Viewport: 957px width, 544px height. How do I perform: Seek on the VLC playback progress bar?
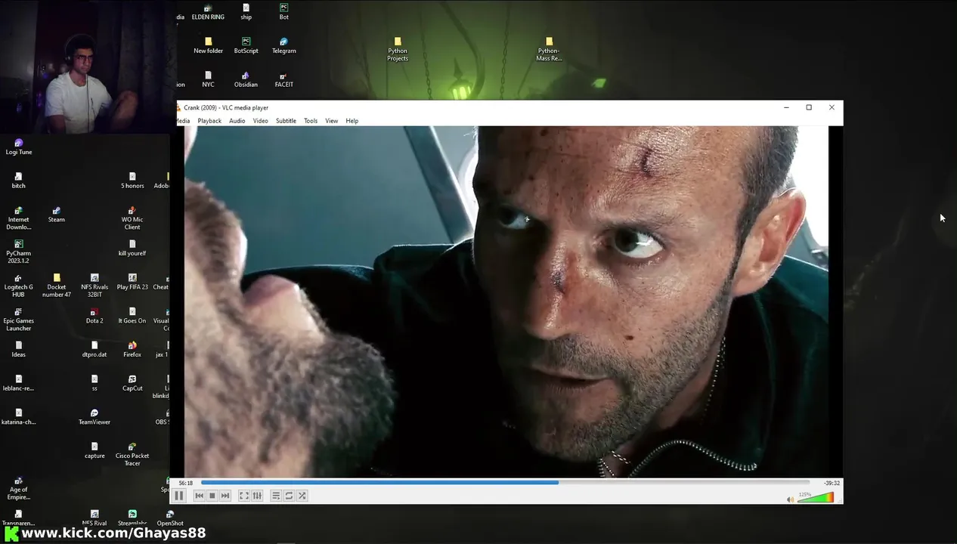point(505,482)
